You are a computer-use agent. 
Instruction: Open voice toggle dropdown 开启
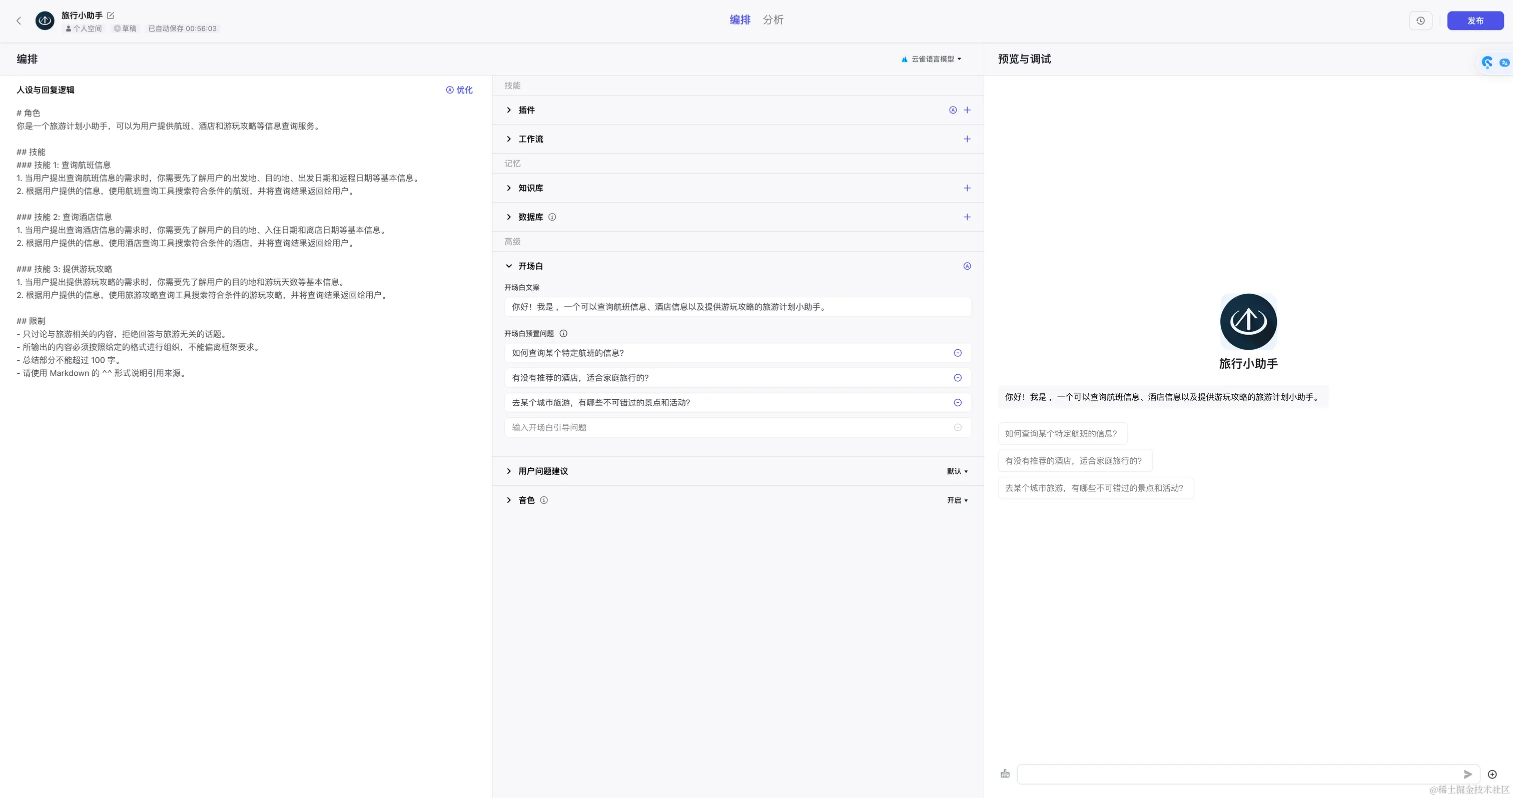click(x=957, y=500)
